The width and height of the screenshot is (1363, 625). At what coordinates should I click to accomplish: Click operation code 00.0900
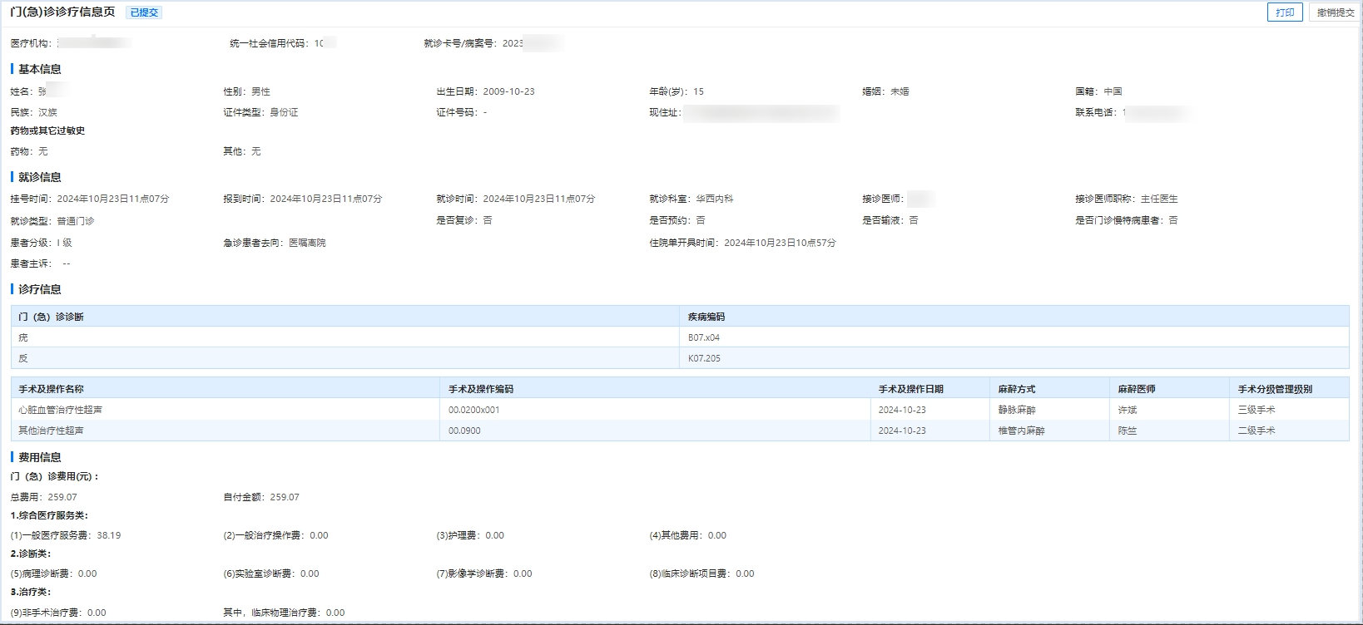[x=464, y=431]
